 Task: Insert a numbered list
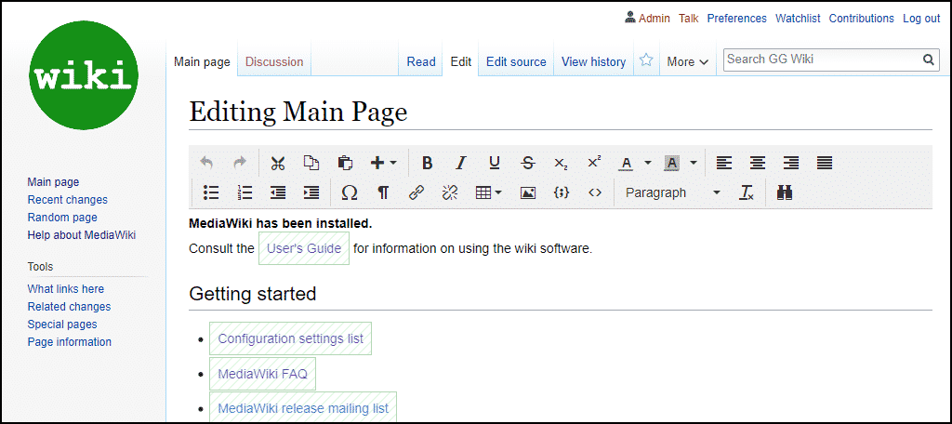[245, 192]
